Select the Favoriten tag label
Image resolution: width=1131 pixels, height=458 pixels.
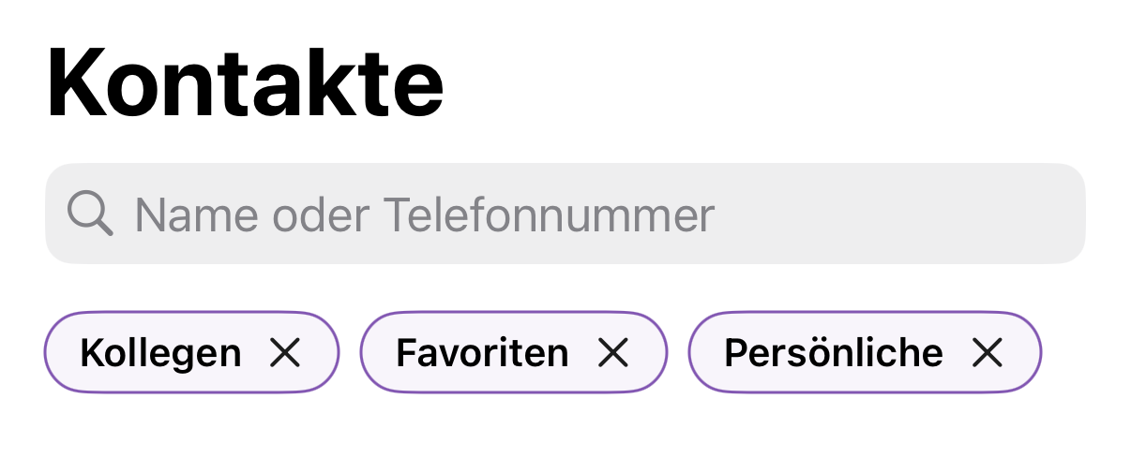click(482, 353)
